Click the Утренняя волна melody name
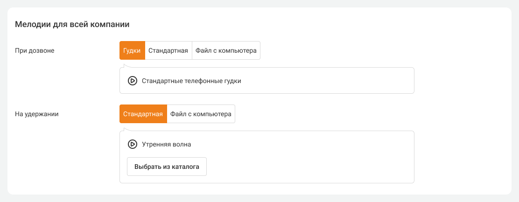Viewport: 519px width, 202px height. pyautogui.click(x=166, y=144)
